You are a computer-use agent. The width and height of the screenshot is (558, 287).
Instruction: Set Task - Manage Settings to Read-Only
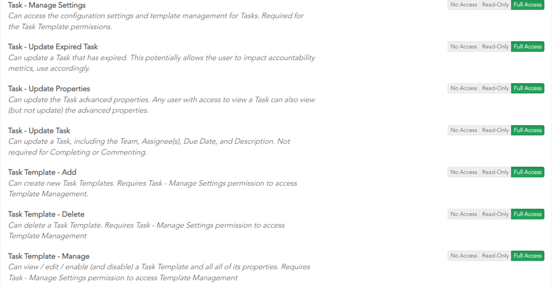tap(495, 5)
